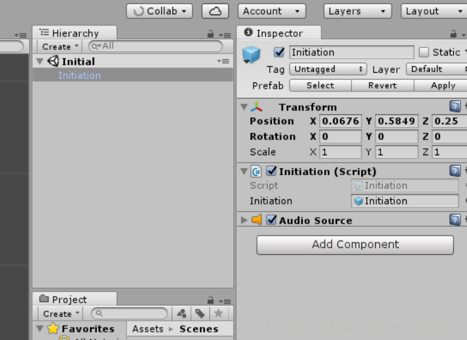Image resolution: width=467 pixels, height=340 pixels.
Task: Click the search by label tag icon
Action: point(200,313)
